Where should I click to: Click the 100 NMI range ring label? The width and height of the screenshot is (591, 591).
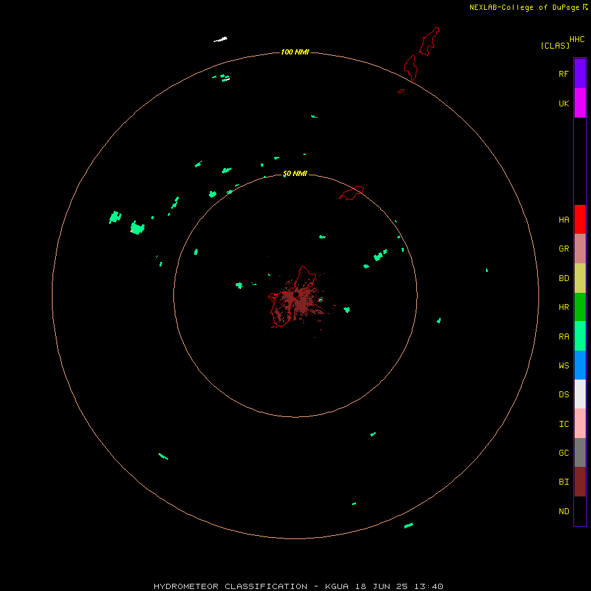[295, 52]
